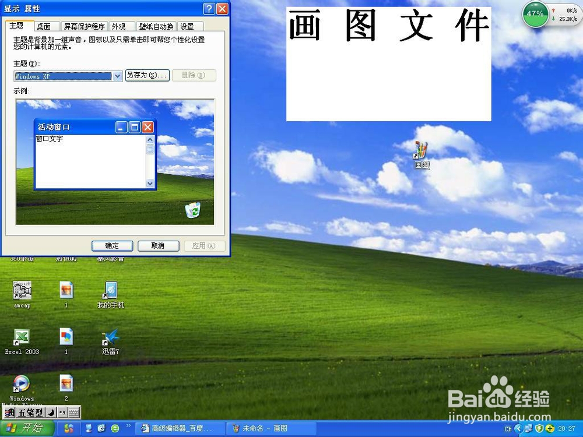
Task: Click the green IE-style browser quick launch icon
Action: (x=115, y=428)
